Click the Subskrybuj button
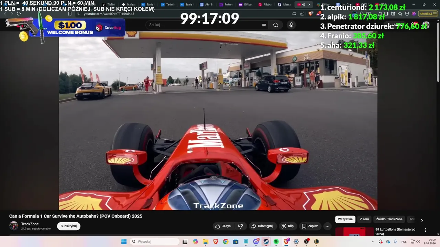Image resolution: width=440 pixels, height=247 pixels. pos(69,226)
